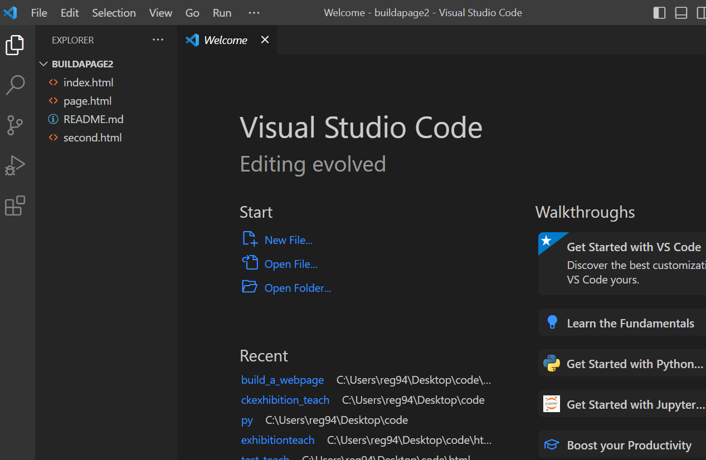The width and height of the screenshot is (706, 460).
Task: Toggle the secondary side bar layout icon
Action: 701,12
